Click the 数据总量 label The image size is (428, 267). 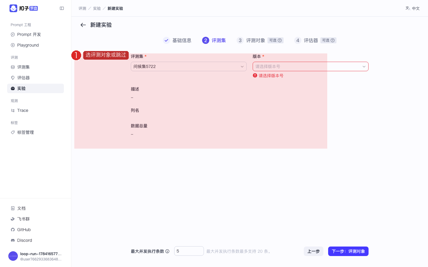pyautogui.click(x=139, y=126)
